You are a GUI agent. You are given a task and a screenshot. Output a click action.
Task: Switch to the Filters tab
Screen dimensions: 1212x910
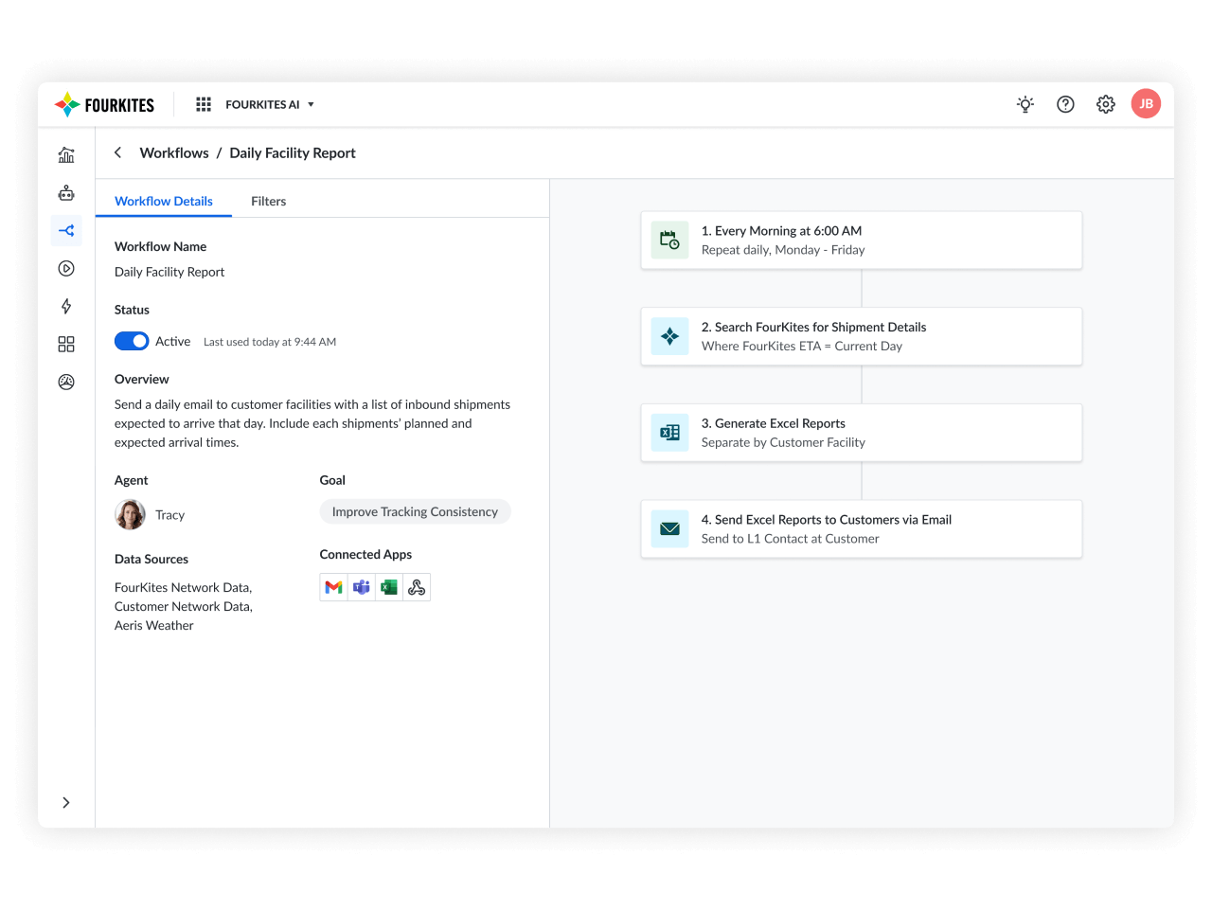(x=269, y=202)
